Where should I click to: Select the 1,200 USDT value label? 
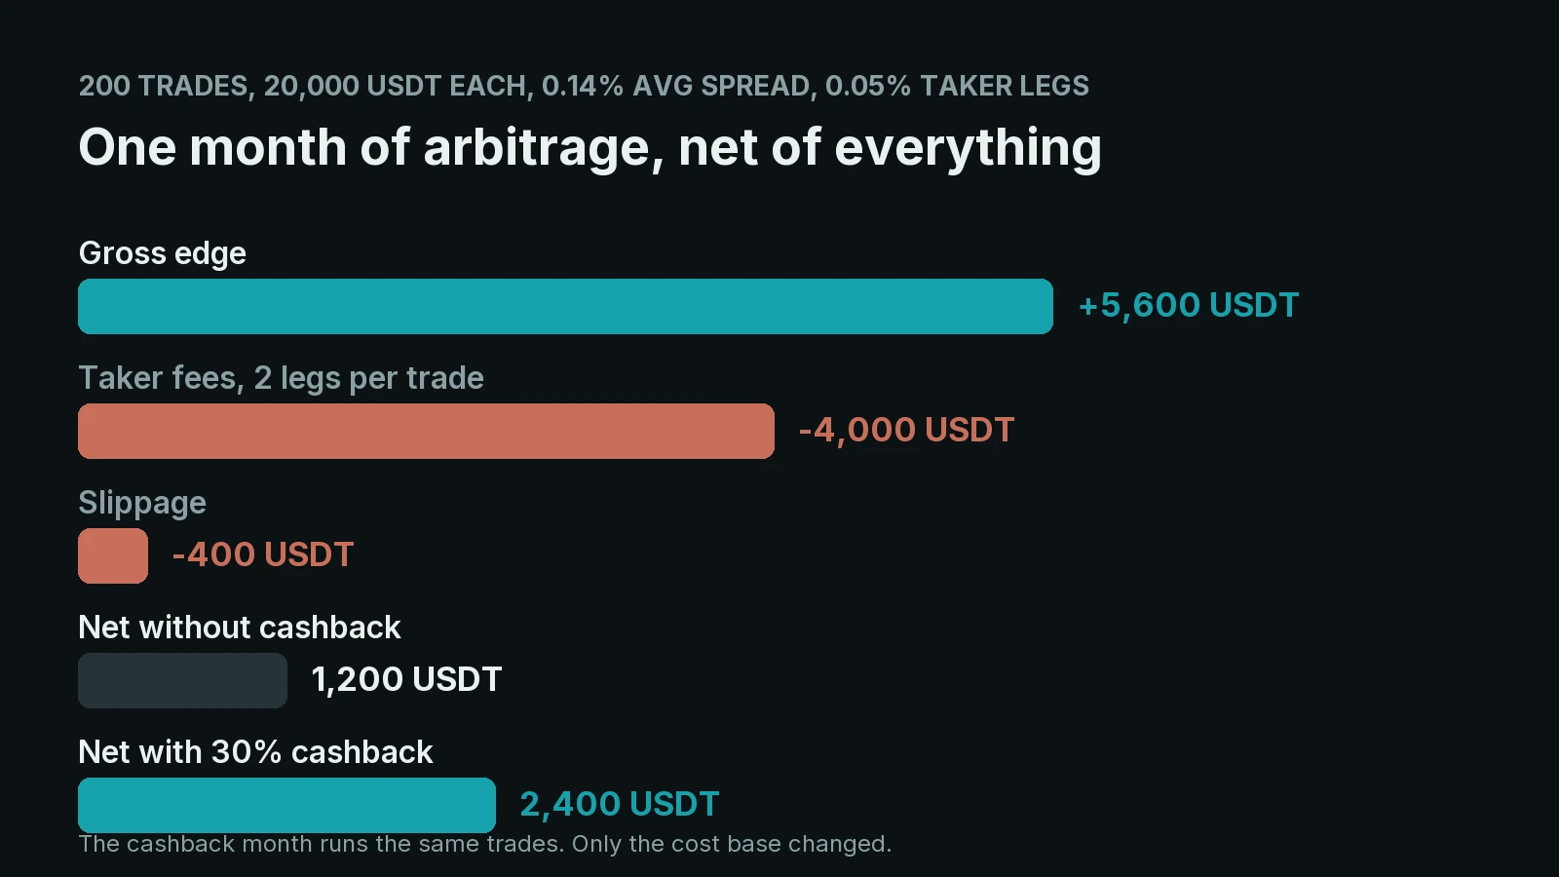click(406, 680)
